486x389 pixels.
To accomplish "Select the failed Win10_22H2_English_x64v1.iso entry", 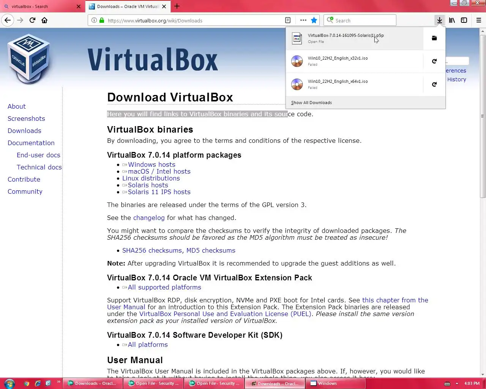I will tap(355, 84).
